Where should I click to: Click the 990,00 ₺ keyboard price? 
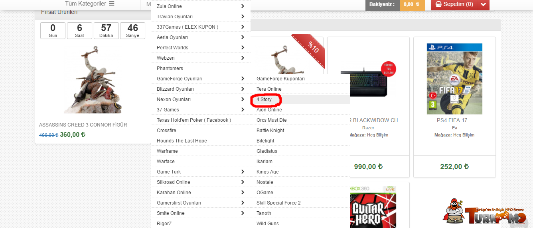click(x=368, y=167)
